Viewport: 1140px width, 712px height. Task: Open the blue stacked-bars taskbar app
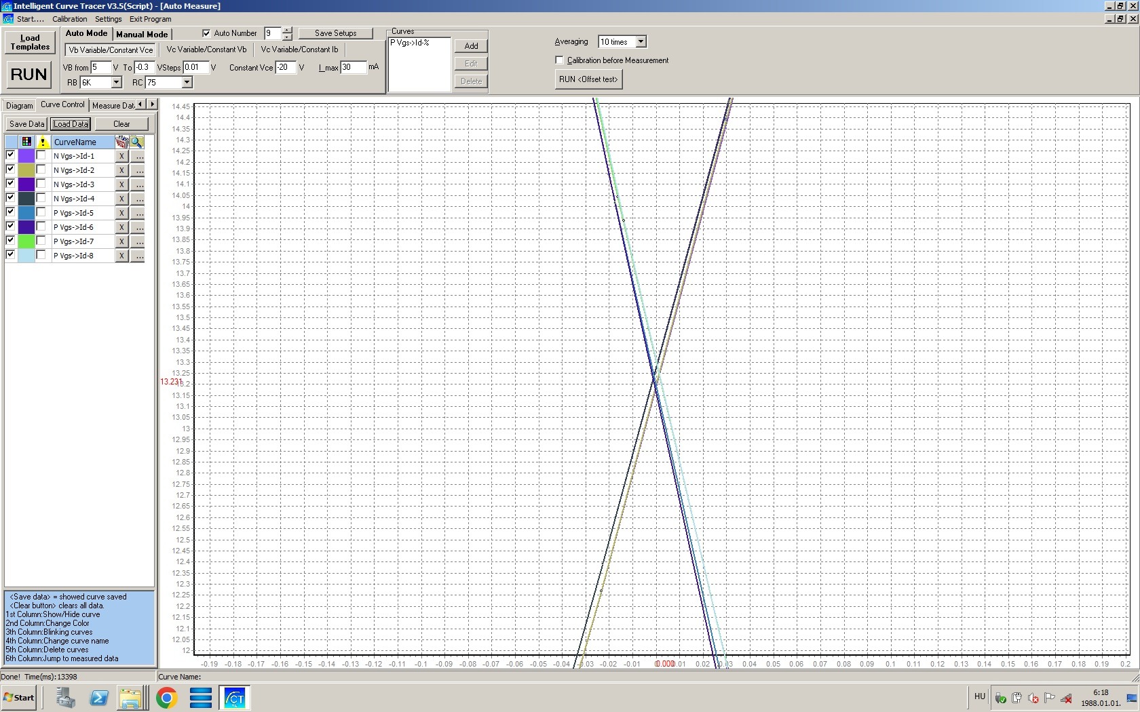pyautogui.click(x=201, y=697)
